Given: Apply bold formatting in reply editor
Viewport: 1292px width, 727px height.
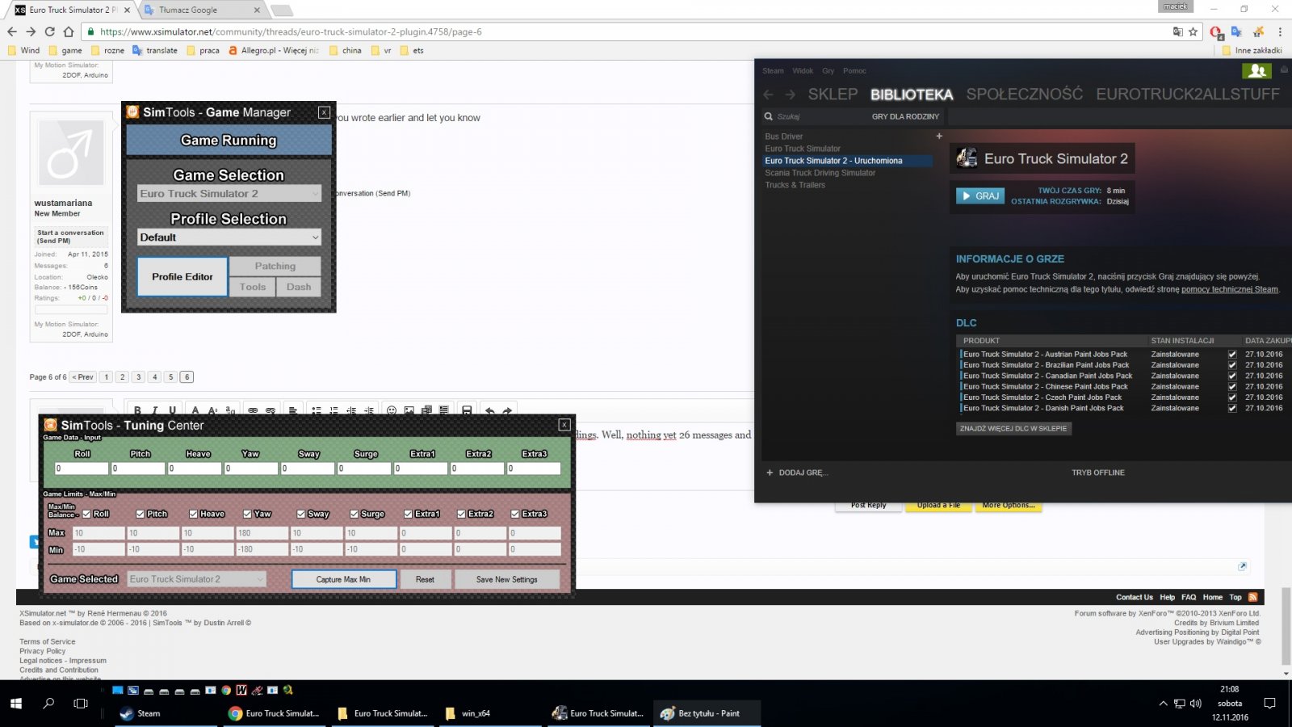Looking at the screenshot, I should click(137, 410).
